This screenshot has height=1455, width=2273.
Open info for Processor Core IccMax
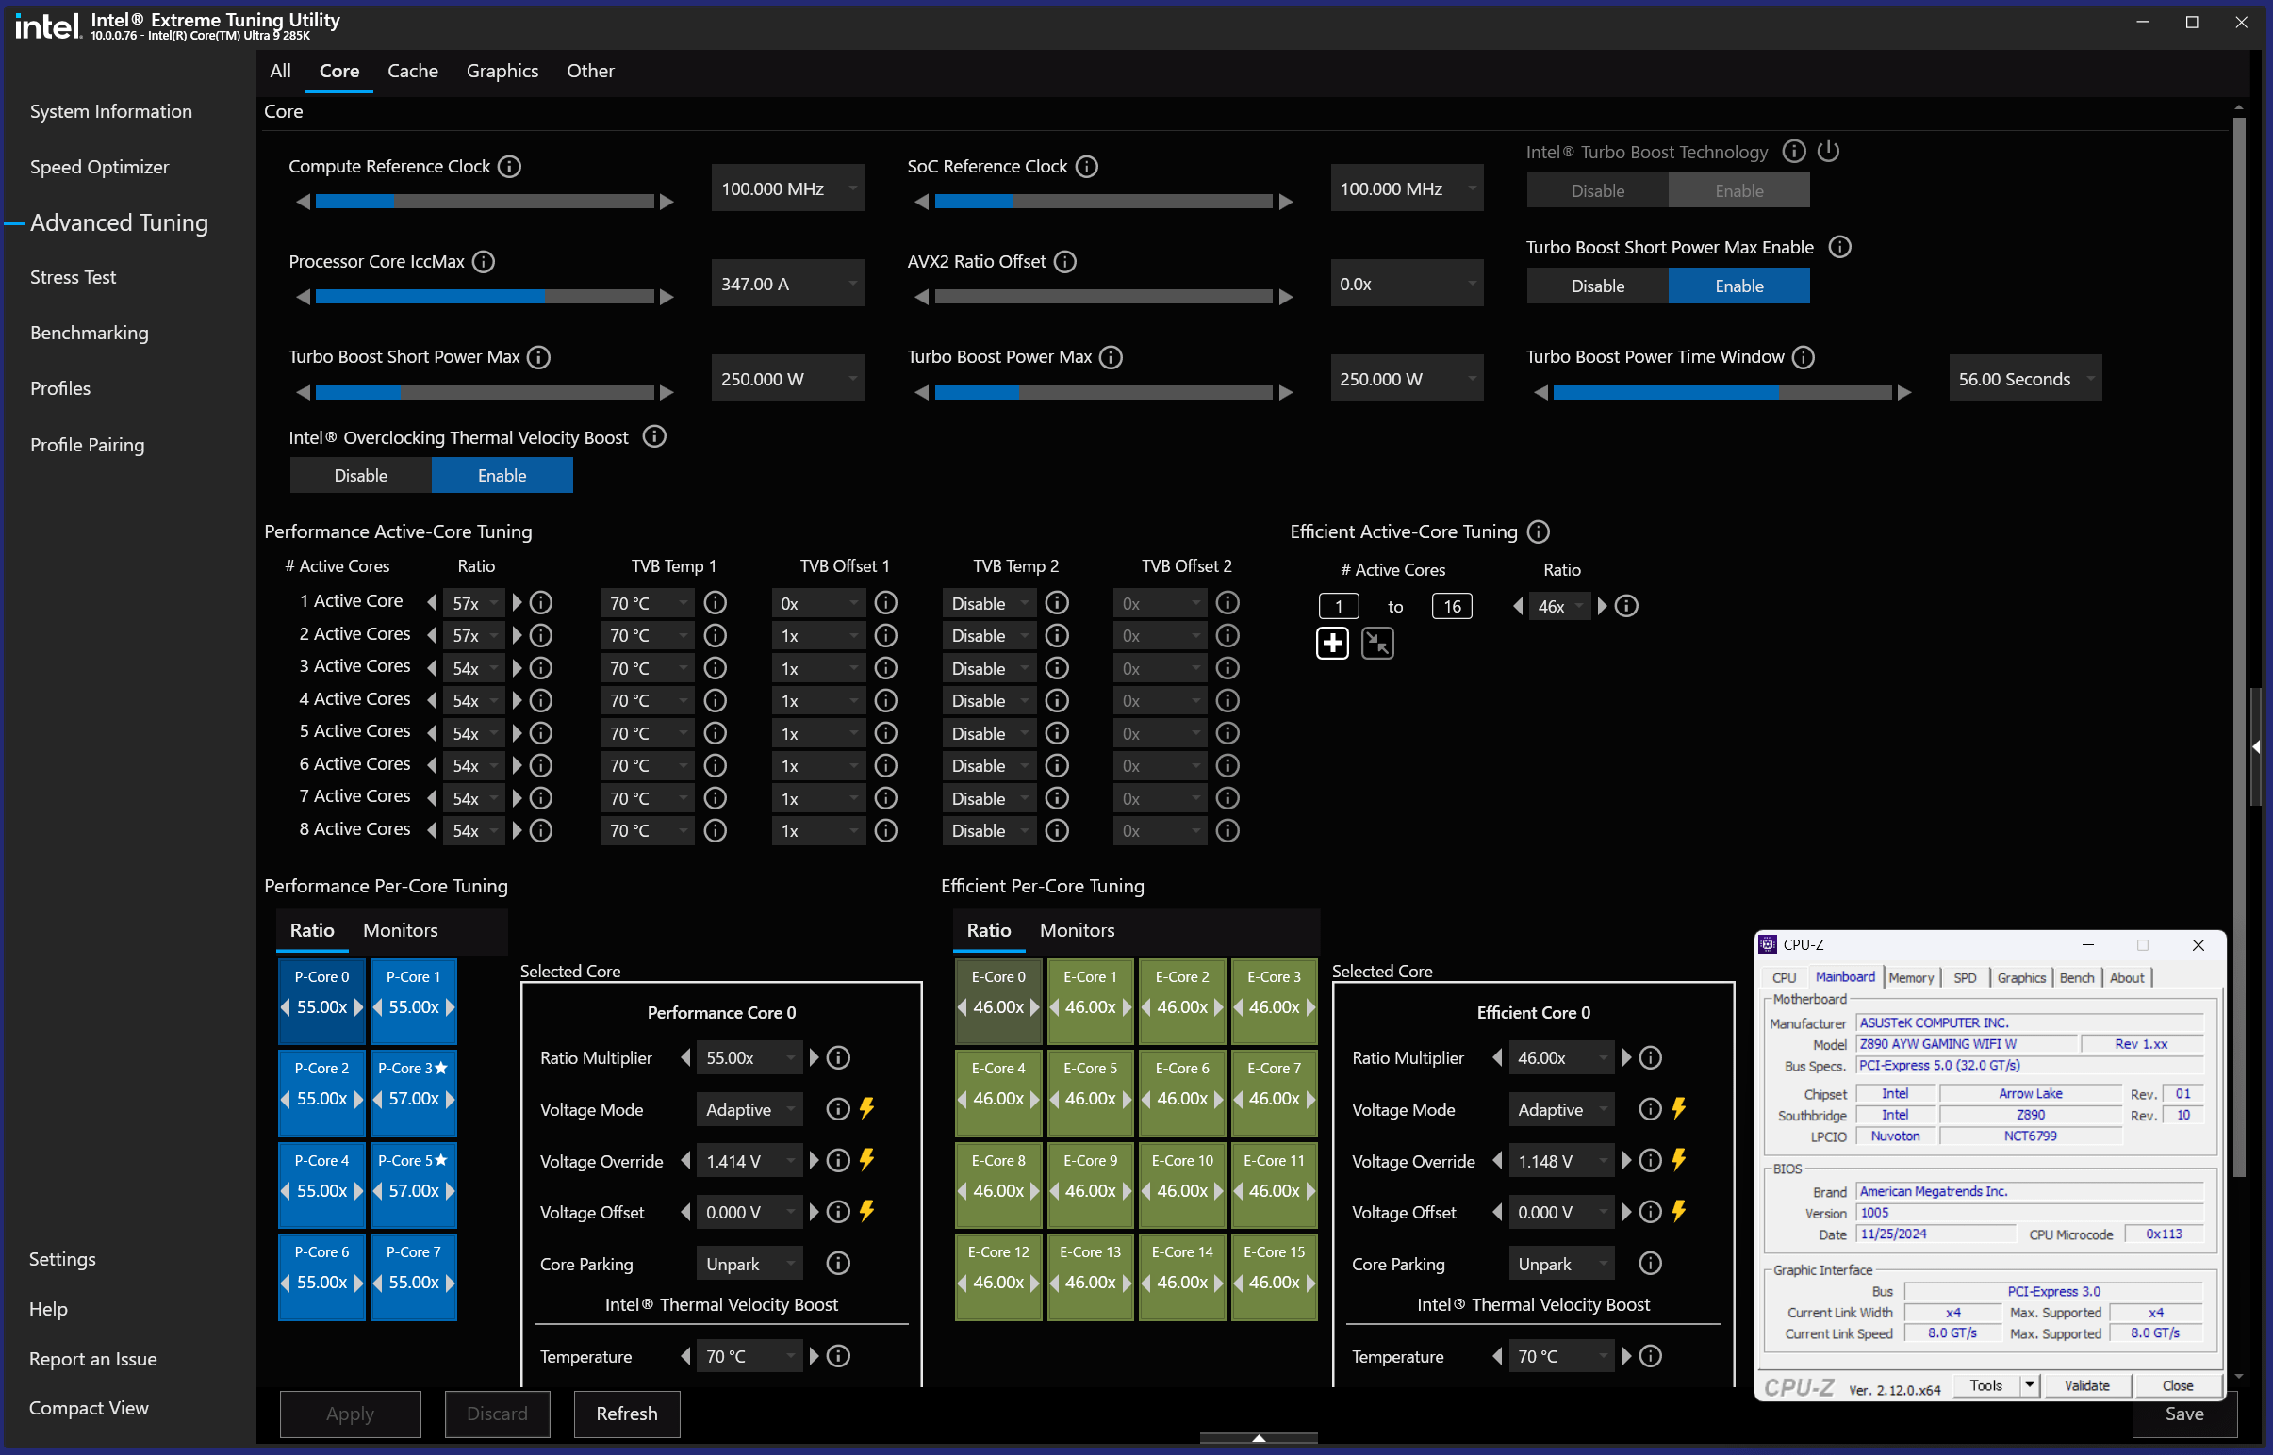pyautogui.click(x=484, y=262)
